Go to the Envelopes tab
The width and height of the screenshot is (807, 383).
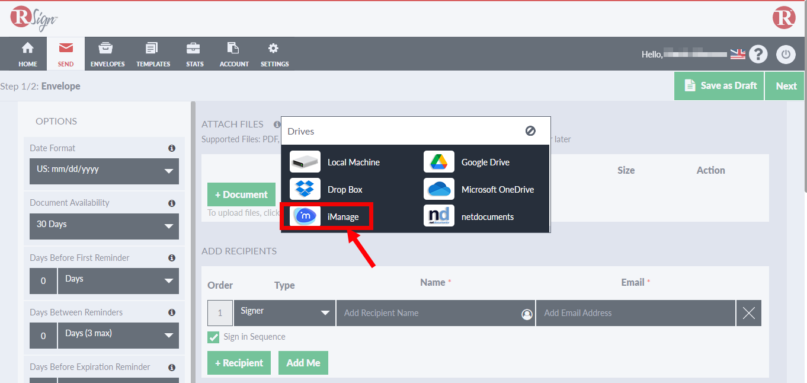point(107,55)
